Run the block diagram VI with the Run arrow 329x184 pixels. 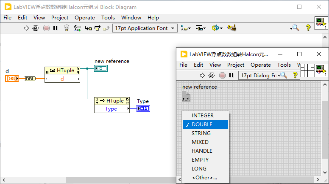[26, 28]
